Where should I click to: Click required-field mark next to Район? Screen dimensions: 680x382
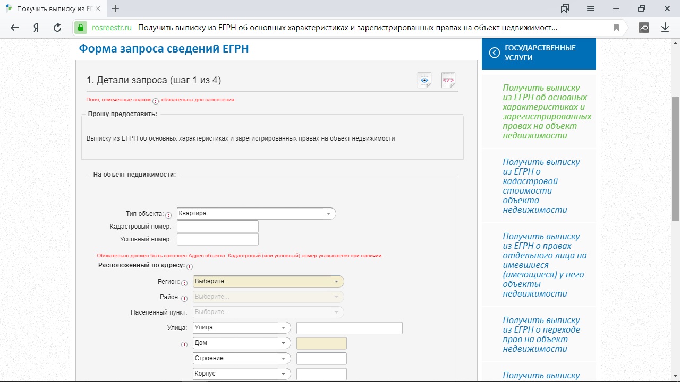(184, 298)
